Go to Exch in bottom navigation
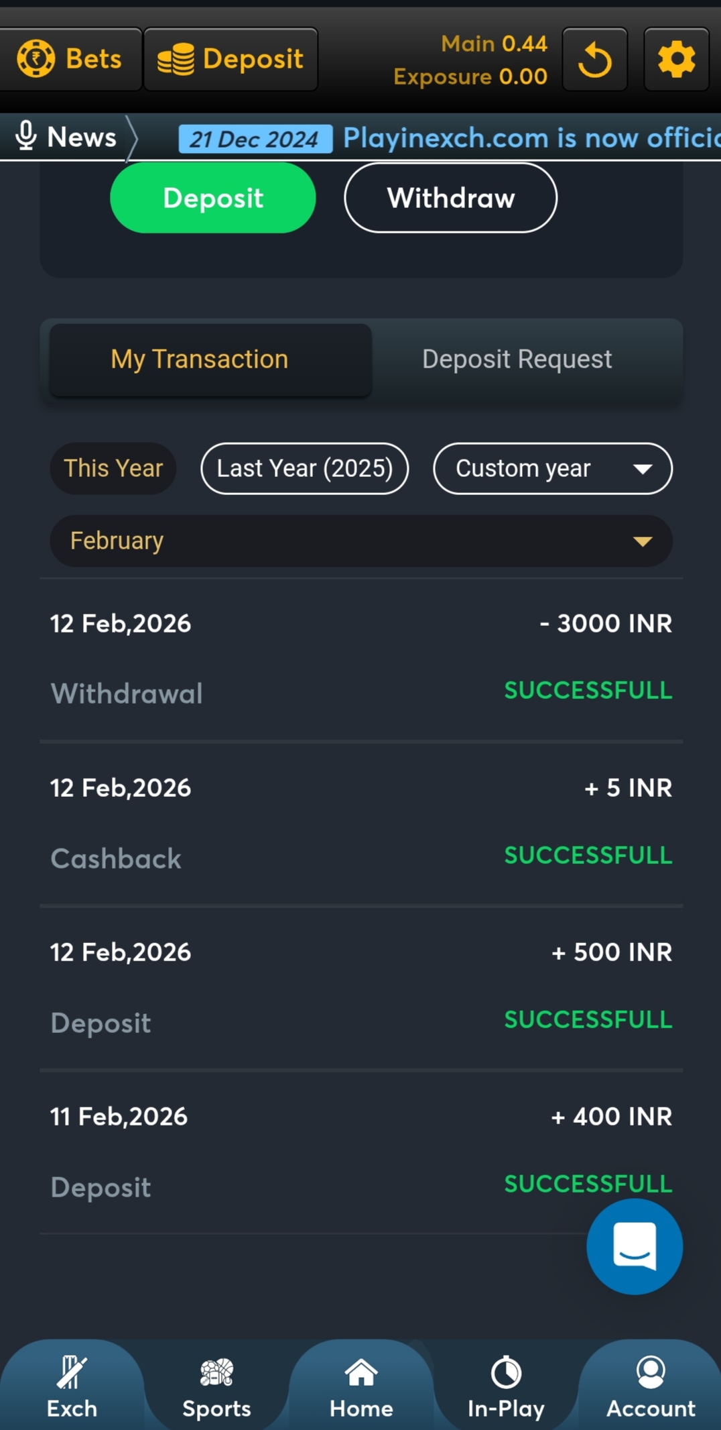This screenshot has width=721, height=1430. pos(72,1386)
